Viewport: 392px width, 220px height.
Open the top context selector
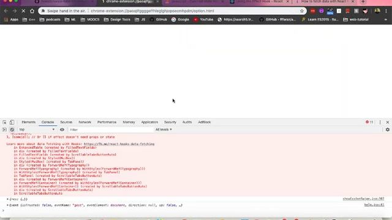(x=37, y=130)
